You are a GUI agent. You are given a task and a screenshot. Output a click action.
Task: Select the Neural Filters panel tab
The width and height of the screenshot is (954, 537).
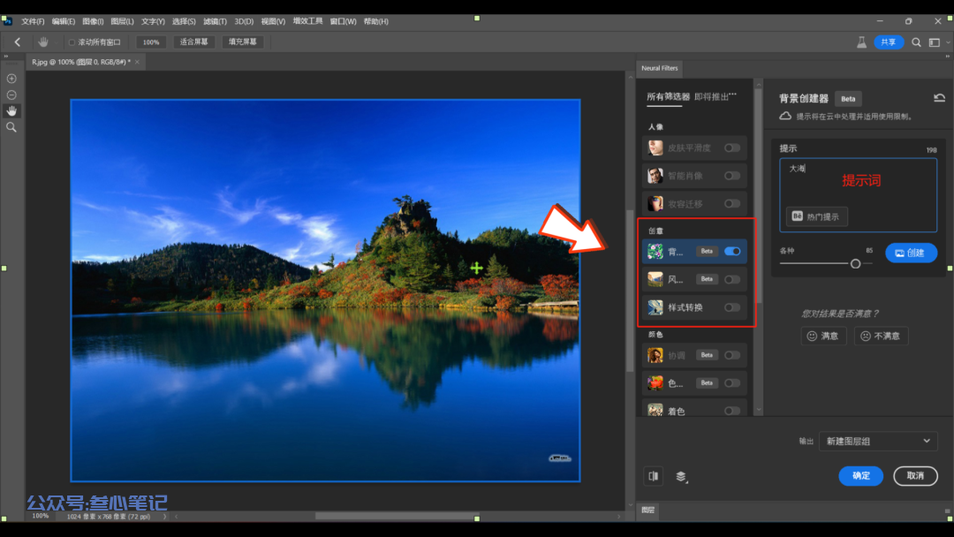pos(659,68)
